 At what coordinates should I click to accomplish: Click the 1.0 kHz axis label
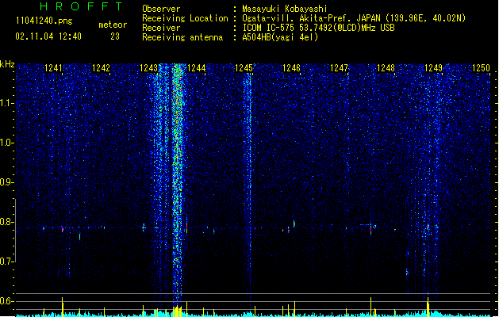[x=7, y=143]
